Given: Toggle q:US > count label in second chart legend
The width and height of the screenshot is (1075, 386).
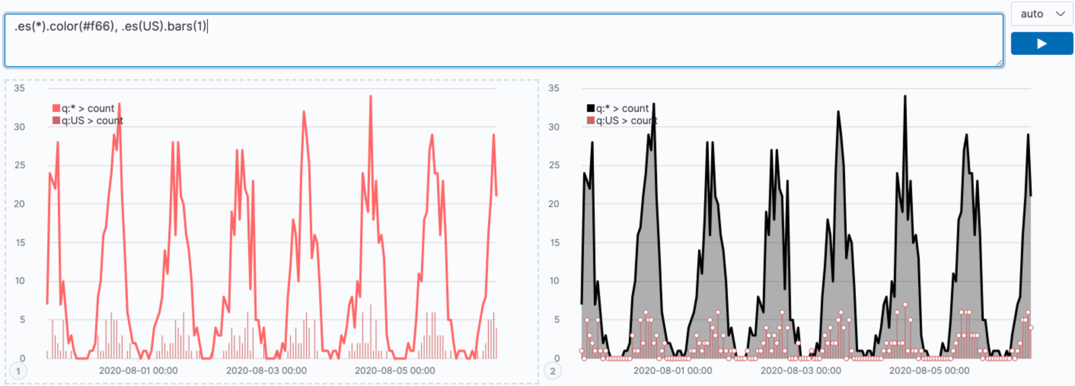Looking at the screenshot, I should tap(627, 120).
